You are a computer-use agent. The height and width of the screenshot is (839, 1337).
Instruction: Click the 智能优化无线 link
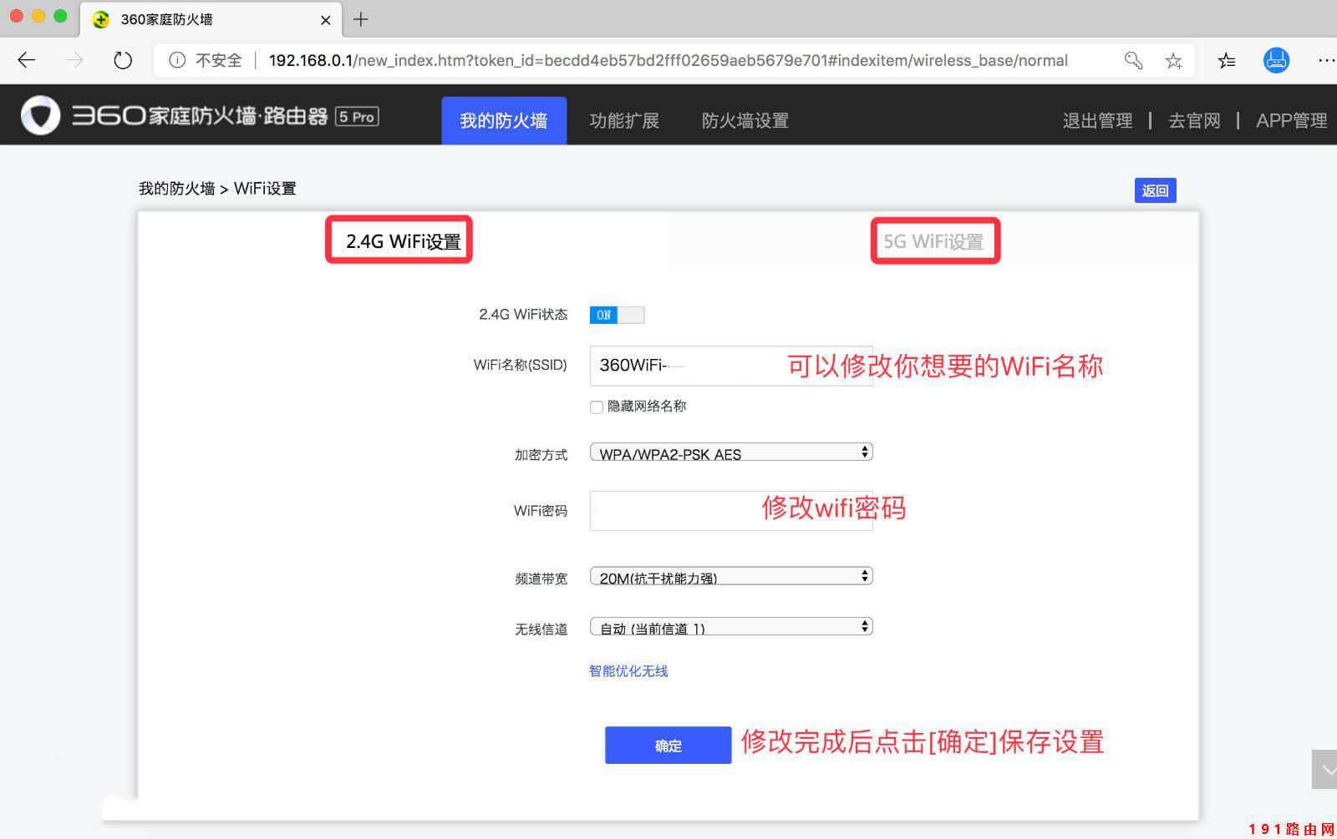coord(628,670)
